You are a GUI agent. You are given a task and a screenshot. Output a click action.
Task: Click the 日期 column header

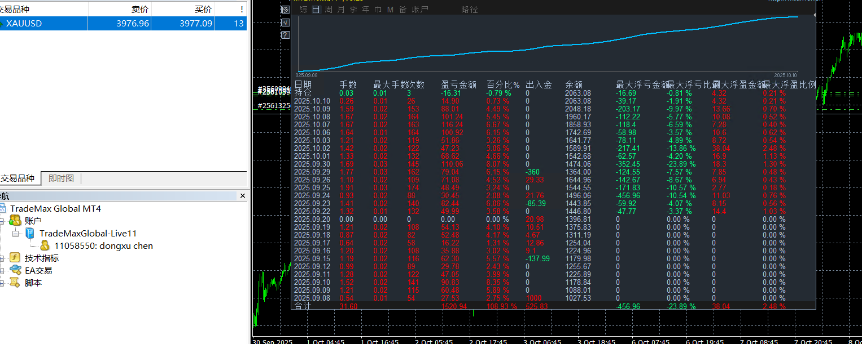point(303,84)
